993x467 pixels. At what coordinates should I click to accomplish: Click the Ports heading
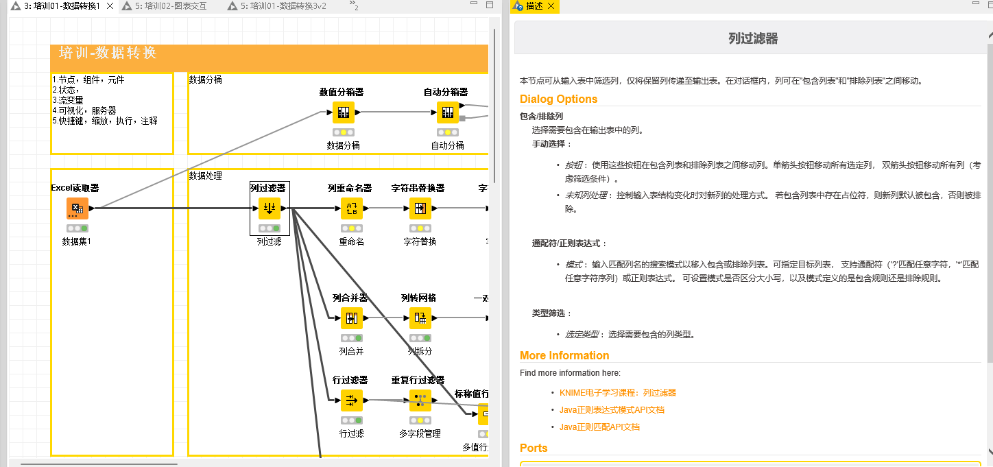click(x=534, y=448)
